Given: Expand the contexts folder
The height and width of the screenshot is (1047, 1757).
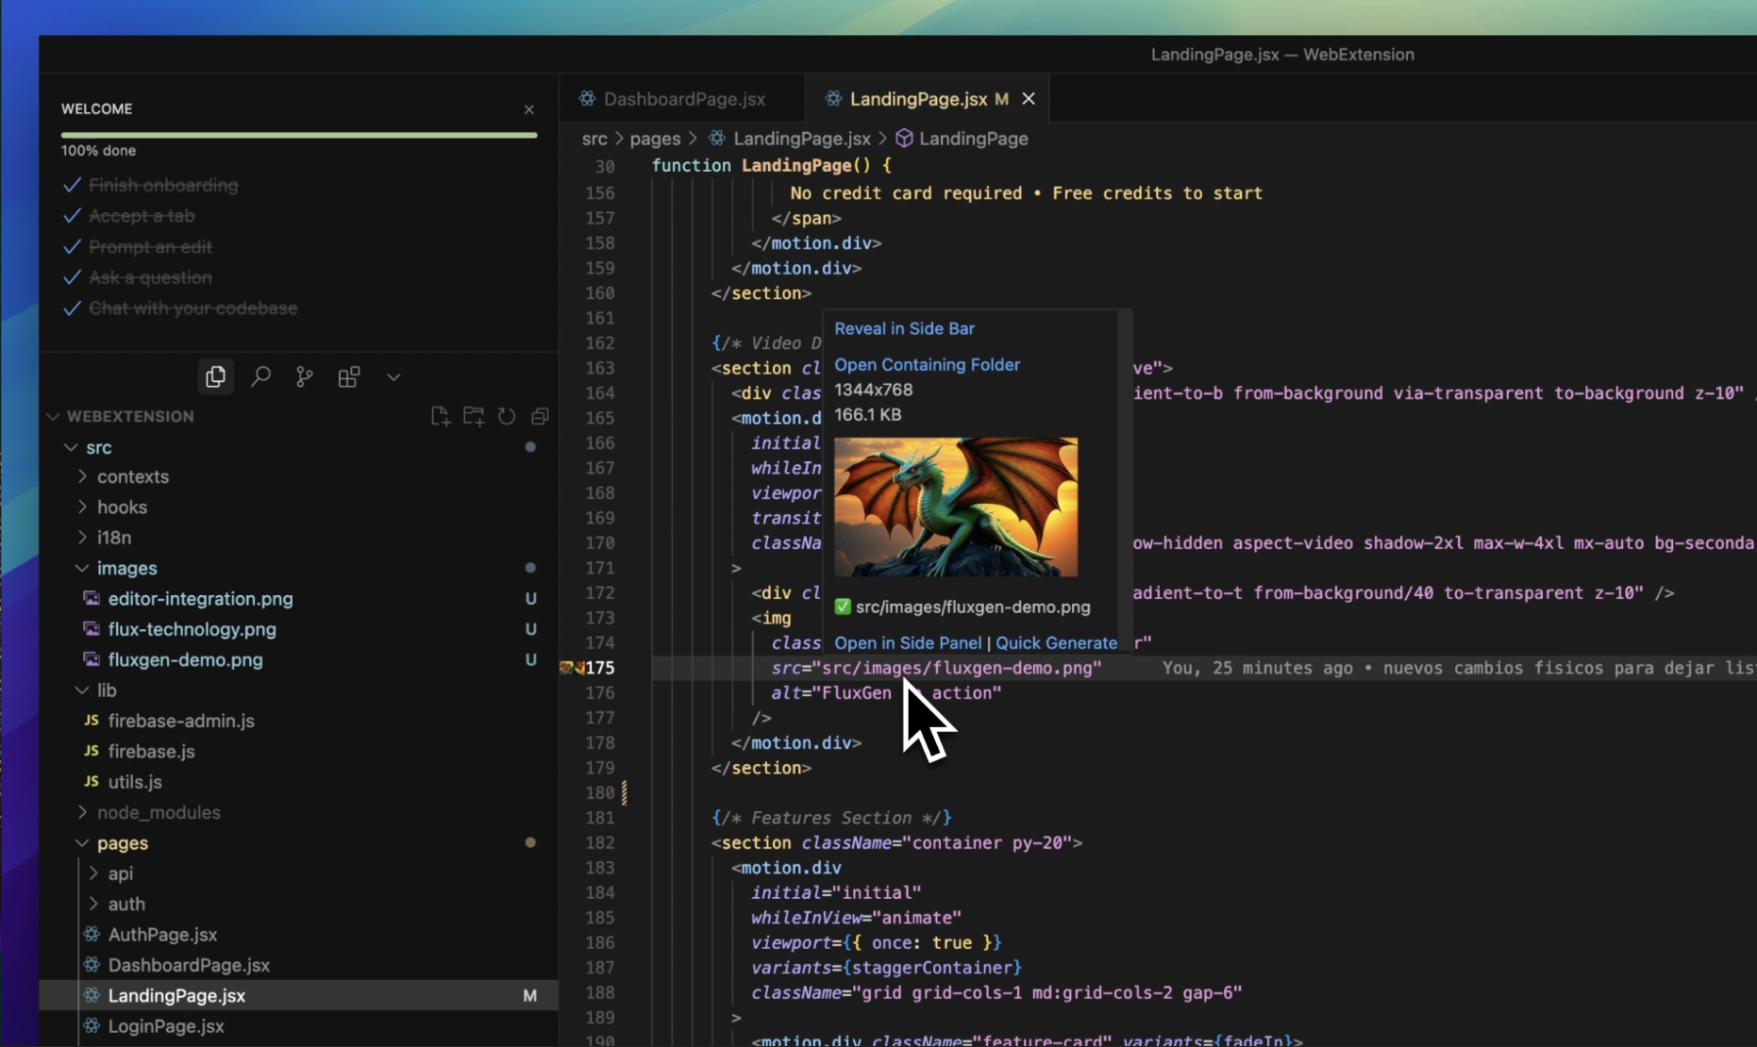Looking at the screenshot, I should (133, 477).
